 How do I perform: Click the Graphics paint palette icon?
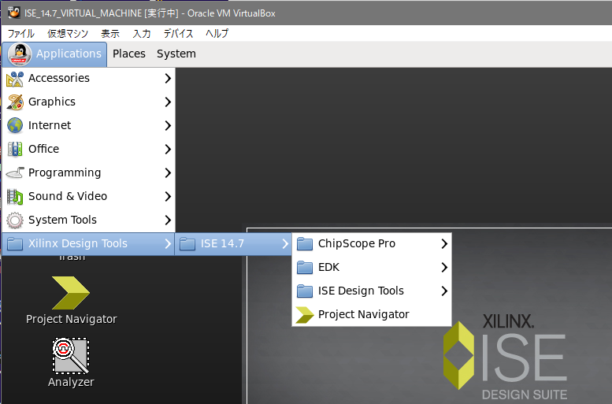click(x=15, y=102)
